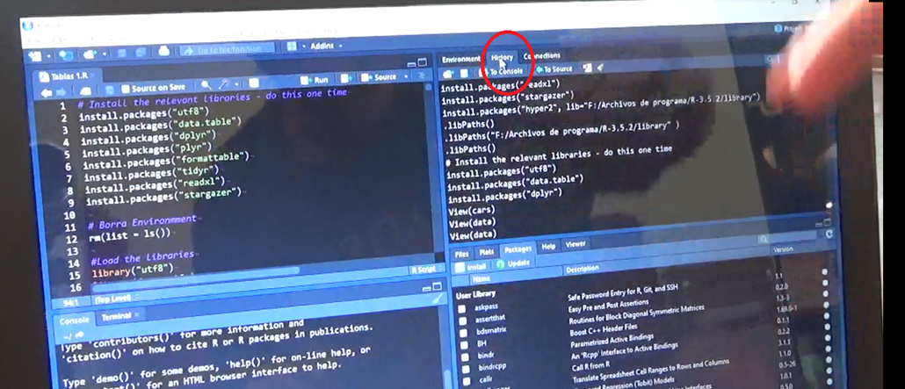905x389 pixels.
Task: Click the Packages search field
Action: (788, 237)
